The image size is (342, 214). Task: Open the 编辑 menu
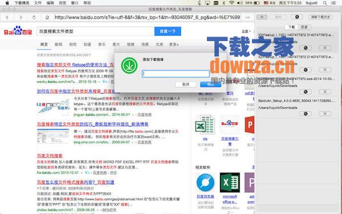click(50, 3)
